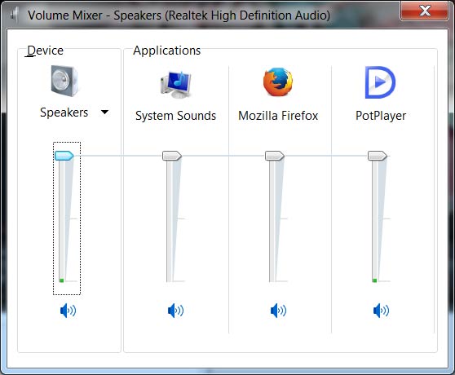Click the speaker icon in the title bar
Image resolution: width=455 pixels, height=375 pixels.
(x=14, y=15)
